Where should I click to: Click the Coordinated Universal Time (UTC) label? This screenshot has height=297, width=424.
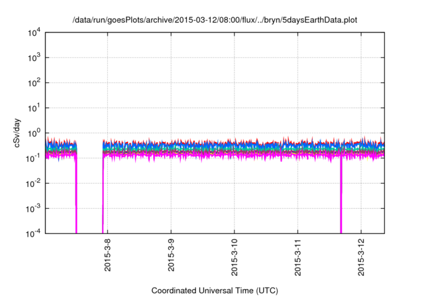click(215, 290)
